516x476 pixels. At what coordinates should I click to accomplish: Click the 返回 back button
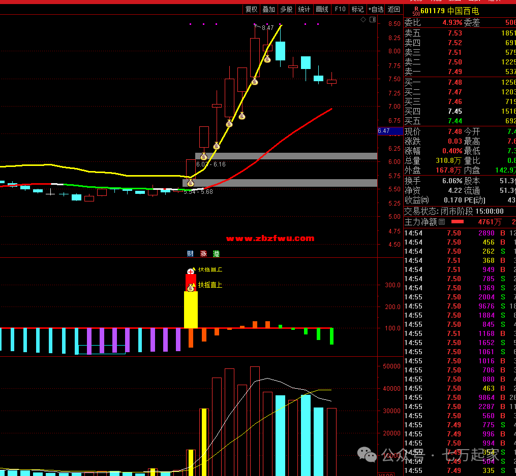[394, 9]
